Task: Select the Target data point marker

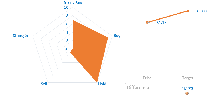Action: click(x=188, y=11)
